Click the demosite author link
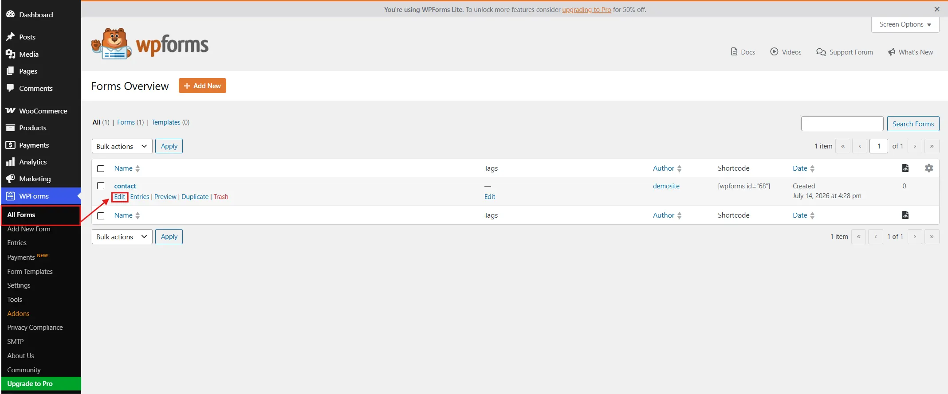 click(666, 186)
